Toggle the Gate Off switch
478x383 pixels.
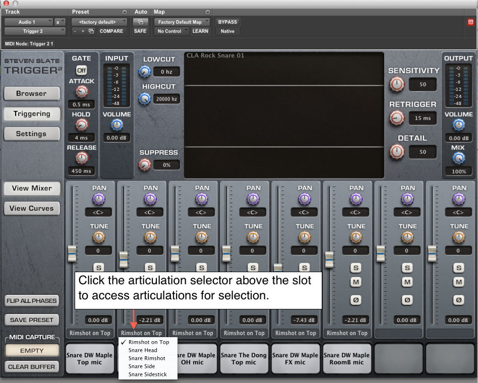click(81, 71)
